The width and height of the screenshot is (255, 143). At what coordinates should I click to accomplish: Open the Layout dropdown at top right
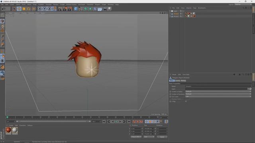(243, 4)
